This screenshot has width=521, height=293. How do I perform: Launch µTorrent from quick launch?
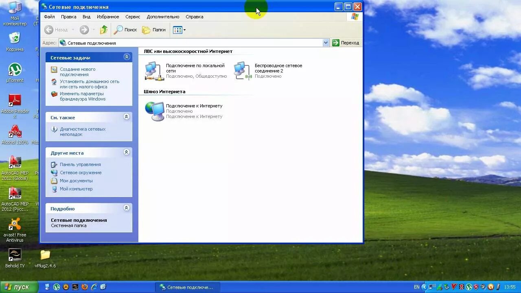click(x=56, y=287)
